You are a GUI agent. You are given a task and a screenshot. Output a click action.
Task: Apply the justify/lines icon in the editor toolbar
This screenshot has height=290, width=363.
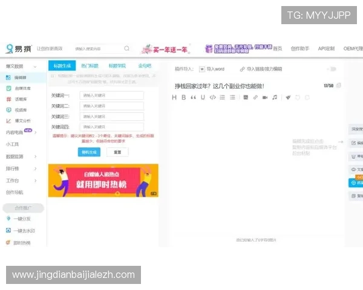232,97
